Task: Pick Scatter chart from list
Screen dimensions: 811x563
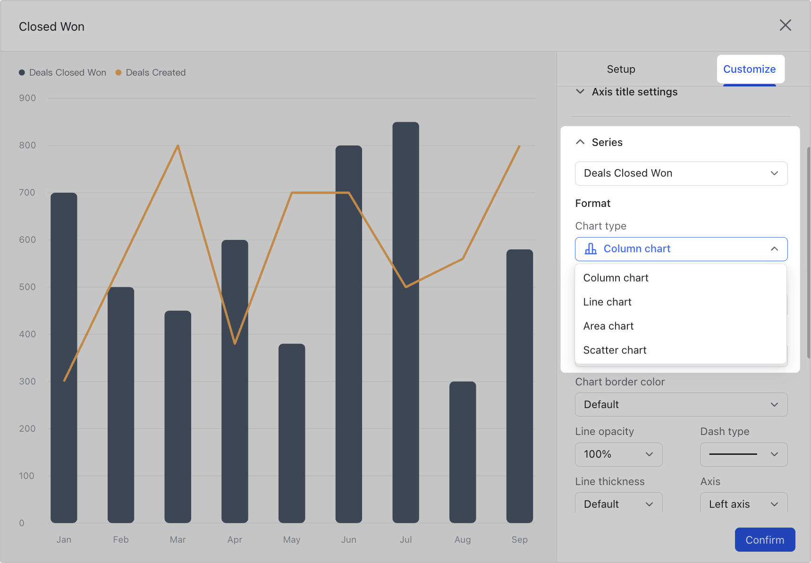Action: [x=681, y=350]
